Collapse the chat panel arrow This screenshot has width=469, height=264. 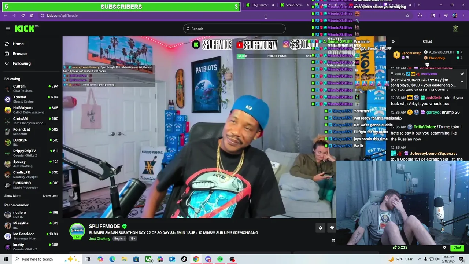[x=393, y=41]
